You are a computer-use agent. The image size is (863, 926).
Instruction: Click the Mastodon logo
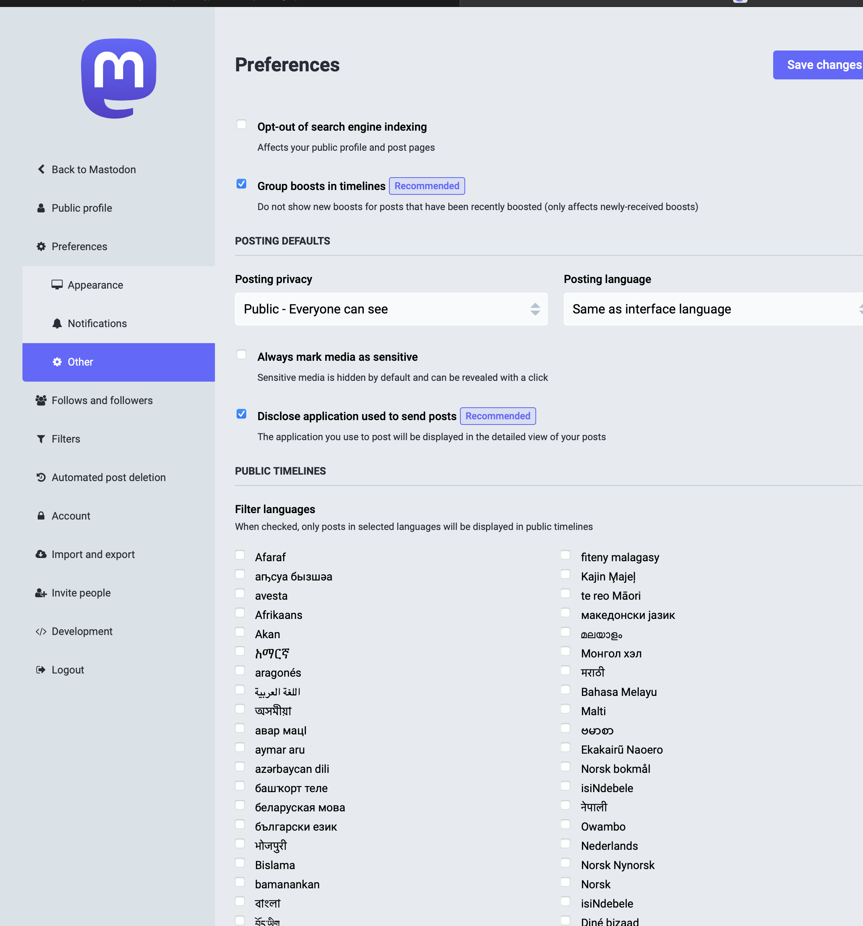119,78
